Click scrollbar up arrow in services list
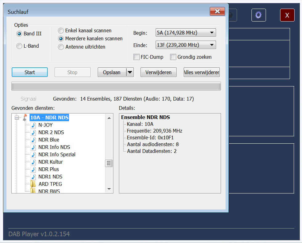 click(109, 118)
